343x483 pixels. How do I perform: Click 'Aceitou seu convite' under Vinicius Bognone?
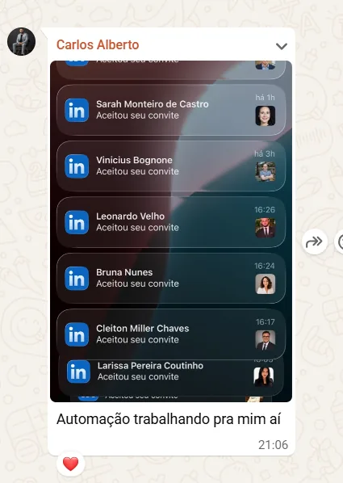tap(137, 171)
